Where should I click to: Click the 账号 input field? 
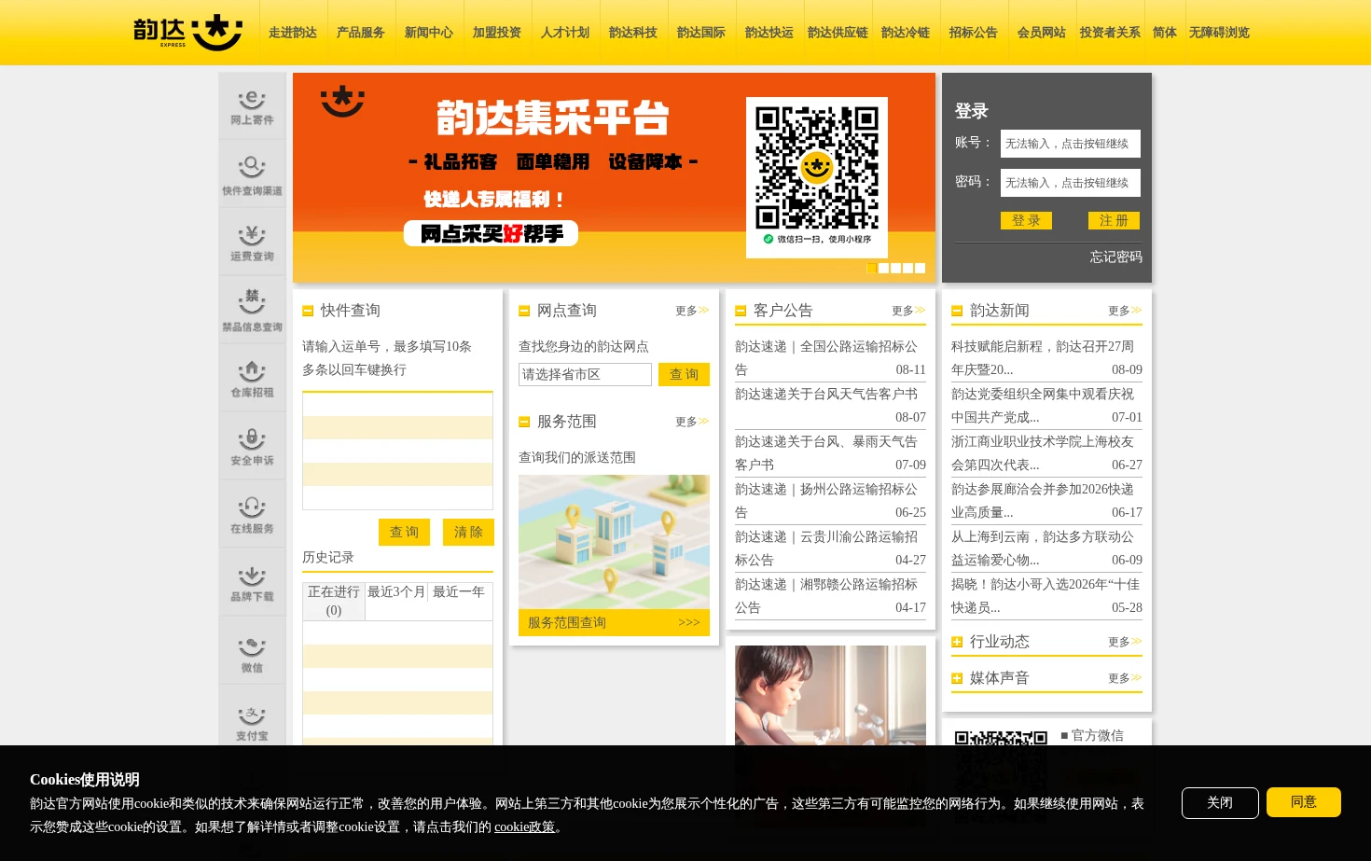[1071, 144]
